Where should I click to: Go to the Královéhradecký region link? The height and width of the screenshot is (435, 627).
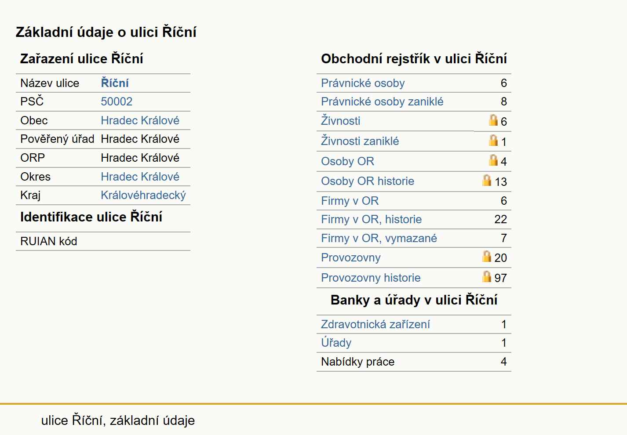point(143,195)
